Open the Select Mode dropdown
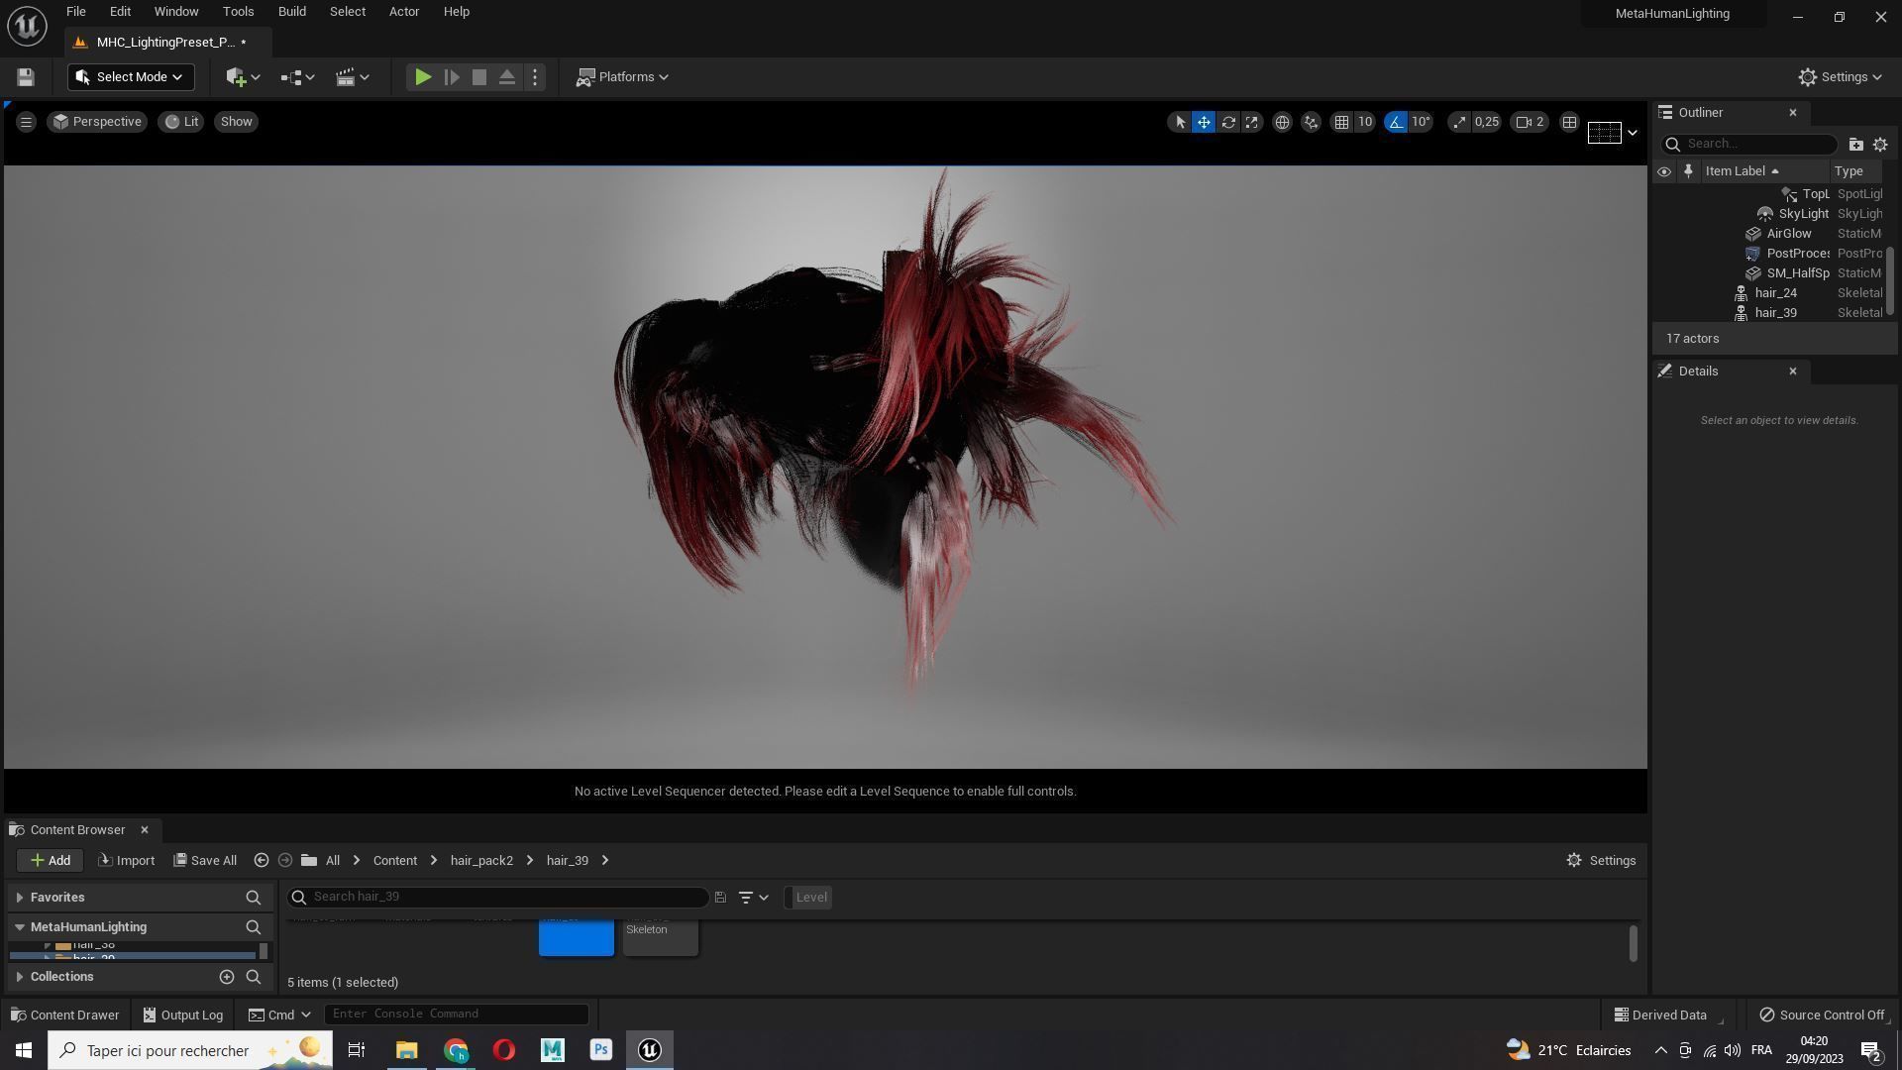The height and width of the screenshot is (1070, 1902). (x=130, y=77)
